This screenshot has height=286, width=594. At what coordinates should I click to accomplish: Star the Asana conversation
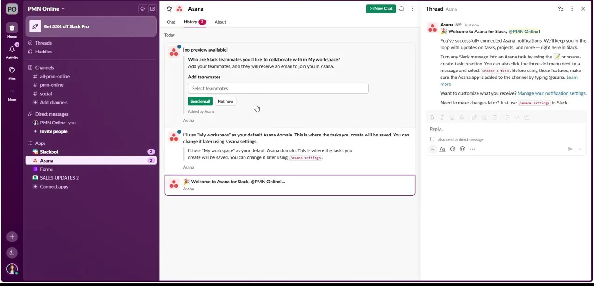point(169,9)
